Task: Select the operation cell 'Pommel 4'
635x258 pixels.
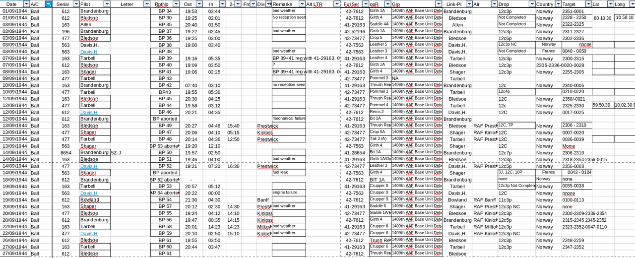Action: click(x=380, y=105)
